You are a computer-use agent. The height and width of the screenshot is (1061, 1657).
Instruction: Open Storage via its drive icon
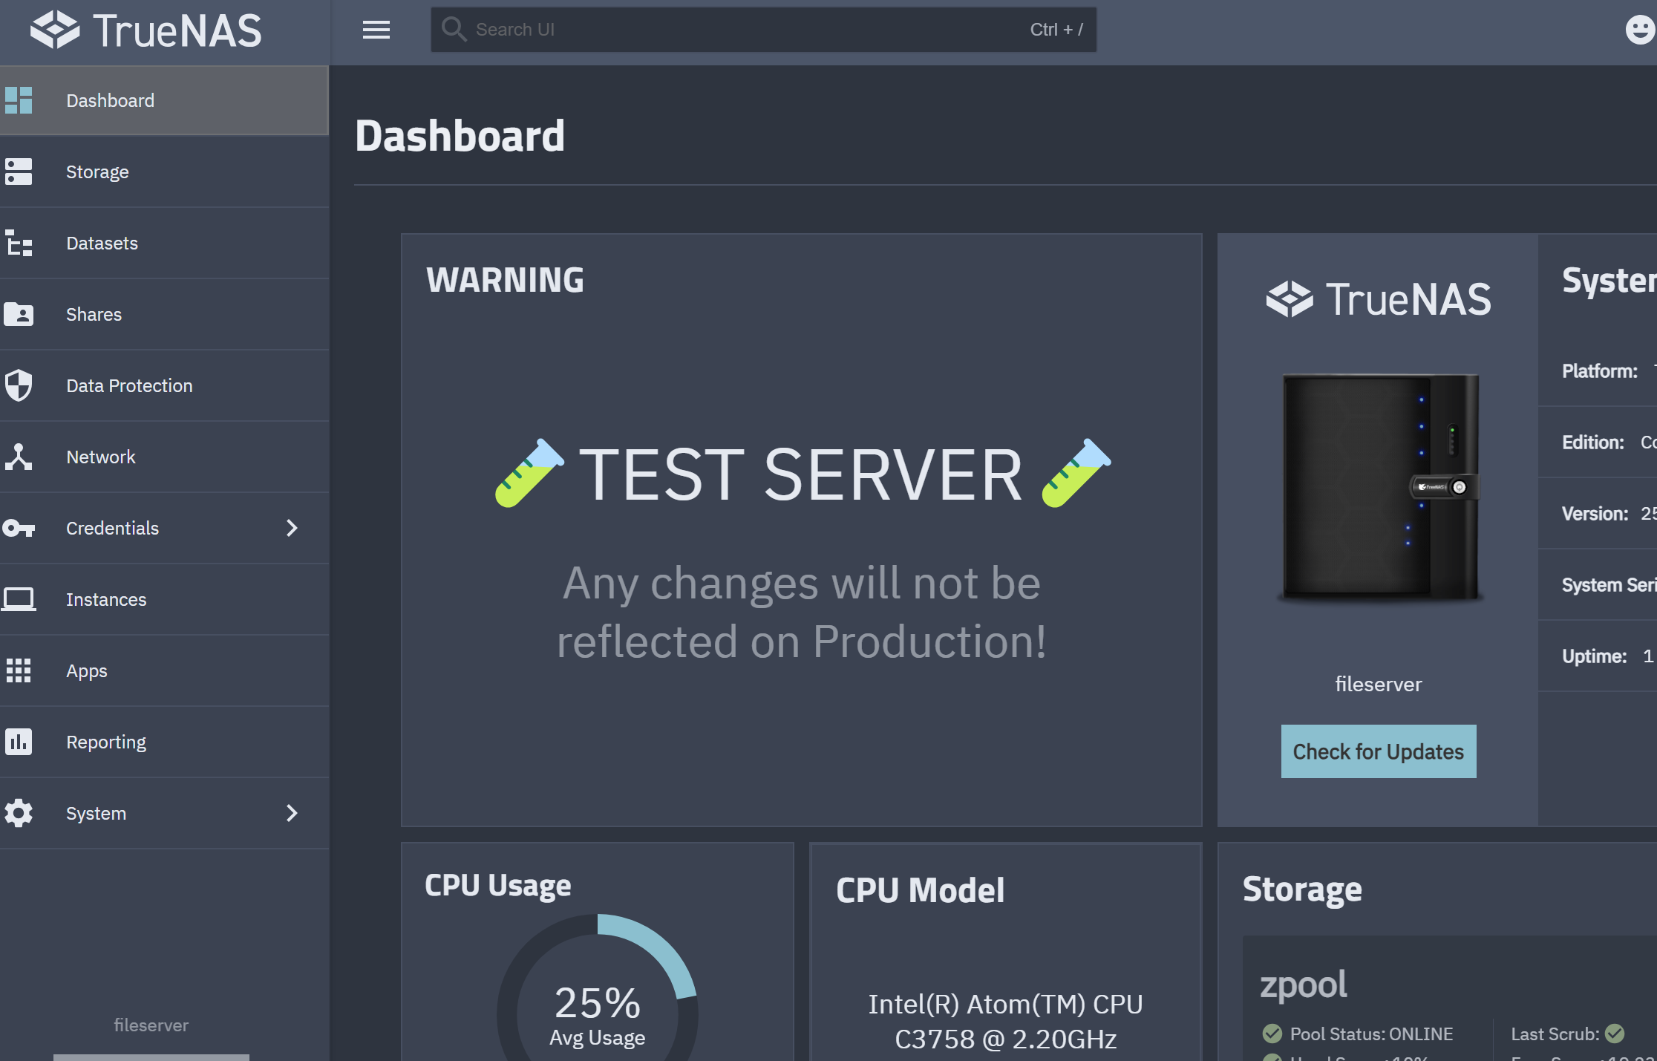pos(19,172)
